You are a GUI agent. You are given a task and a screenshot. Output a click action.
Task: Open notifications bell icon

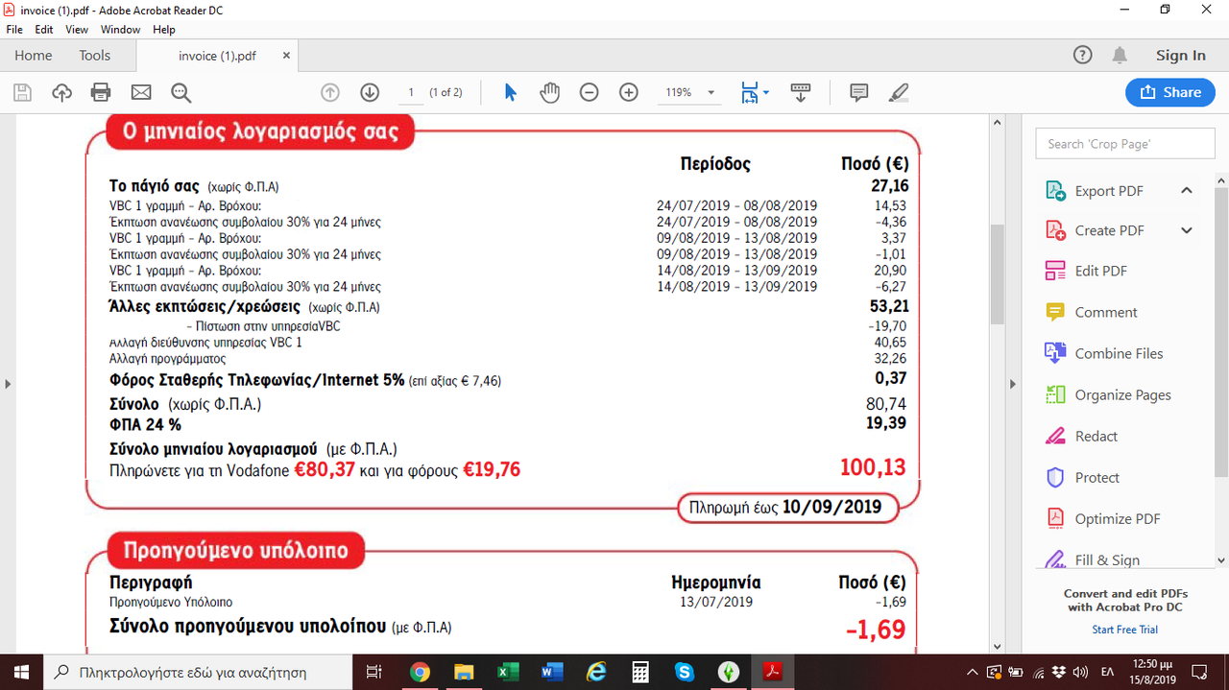[x=1120, y=56]
